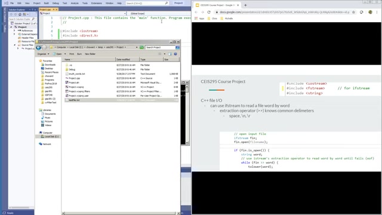
Task: Open the Server Explorer side tab
Action: tap(5, 15)
